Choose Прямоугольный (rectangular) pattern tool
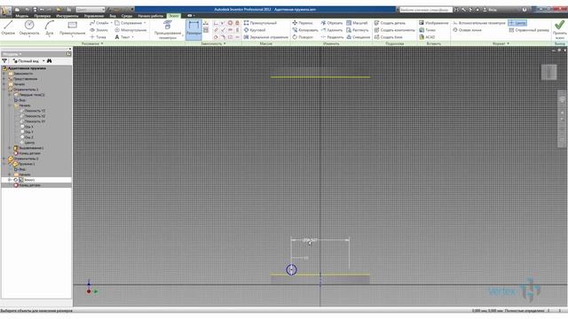This screenshot has width=568, height=319. 260,23
